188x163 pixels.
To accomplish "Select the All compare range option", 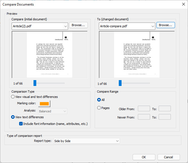I will (x=99, y=100).
